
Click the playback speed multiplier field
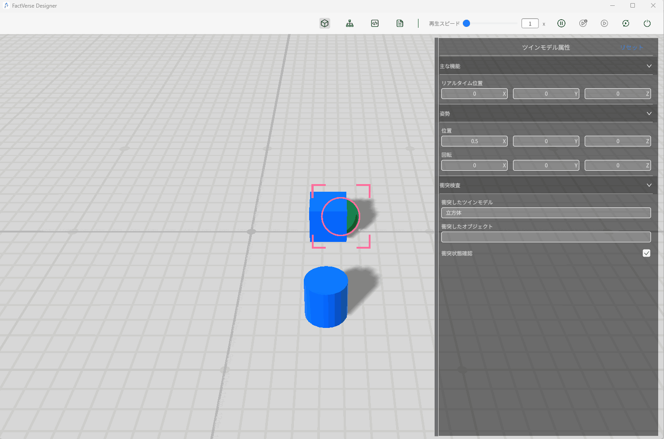click(x=530, y=24)
